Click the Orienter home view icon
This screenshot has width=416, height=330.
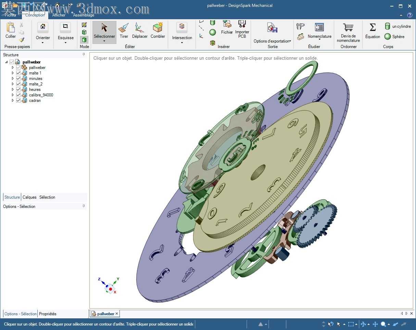tap(43, 27)
